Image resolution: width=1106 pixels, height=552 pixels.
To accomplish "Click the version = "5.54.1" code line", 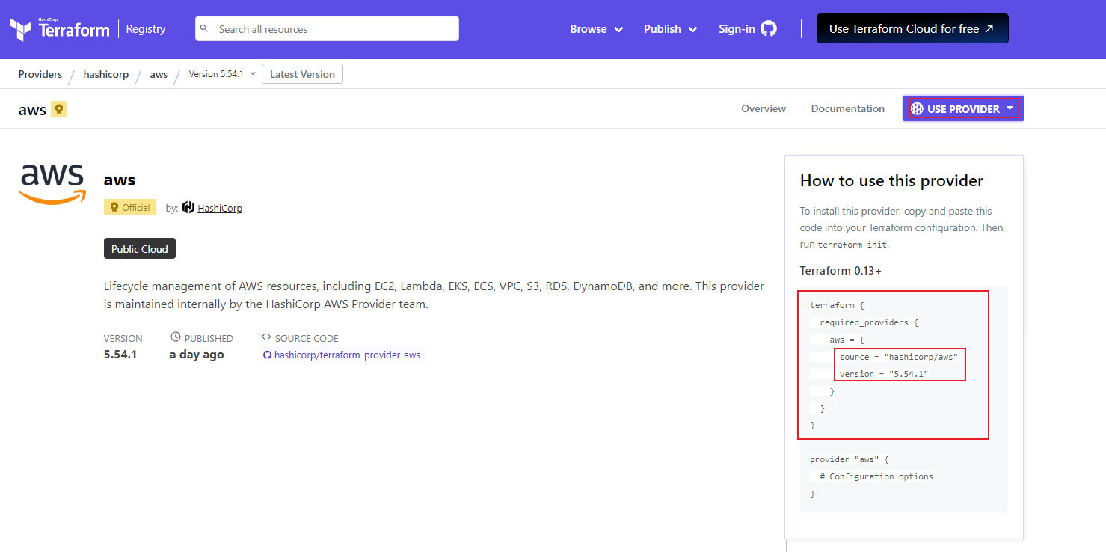I will pyautogui.click(x=884, y=374).
